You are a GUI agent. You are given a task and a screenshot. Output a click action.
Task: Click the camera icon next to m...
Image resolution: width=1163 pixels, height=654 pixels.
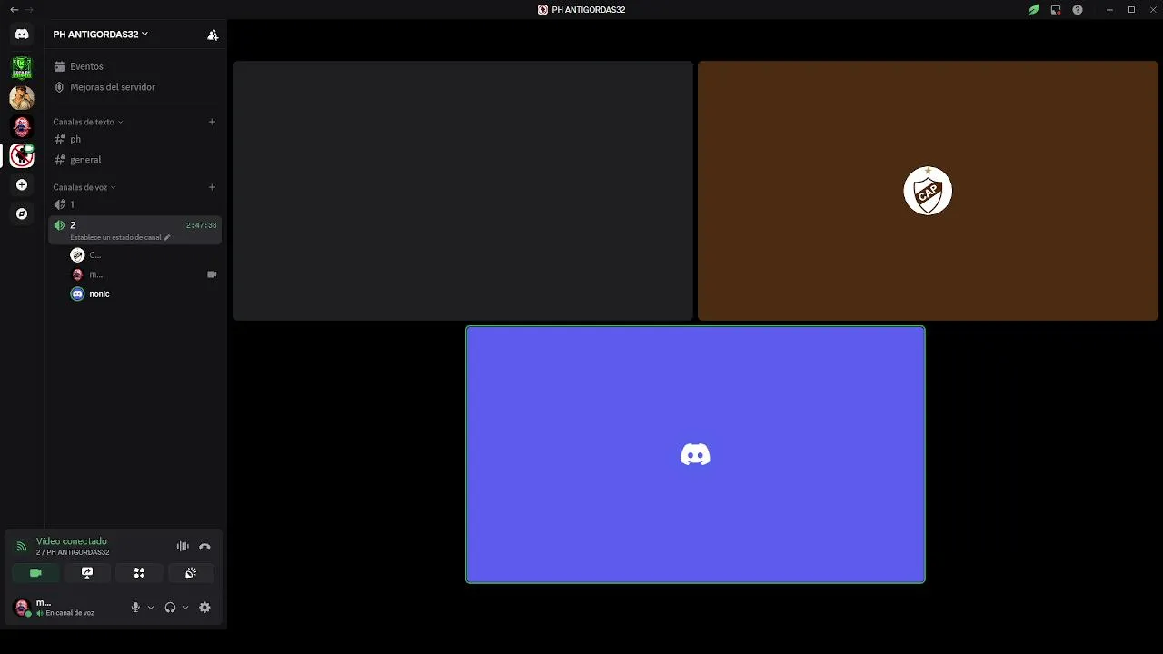(x=212, y=274)
